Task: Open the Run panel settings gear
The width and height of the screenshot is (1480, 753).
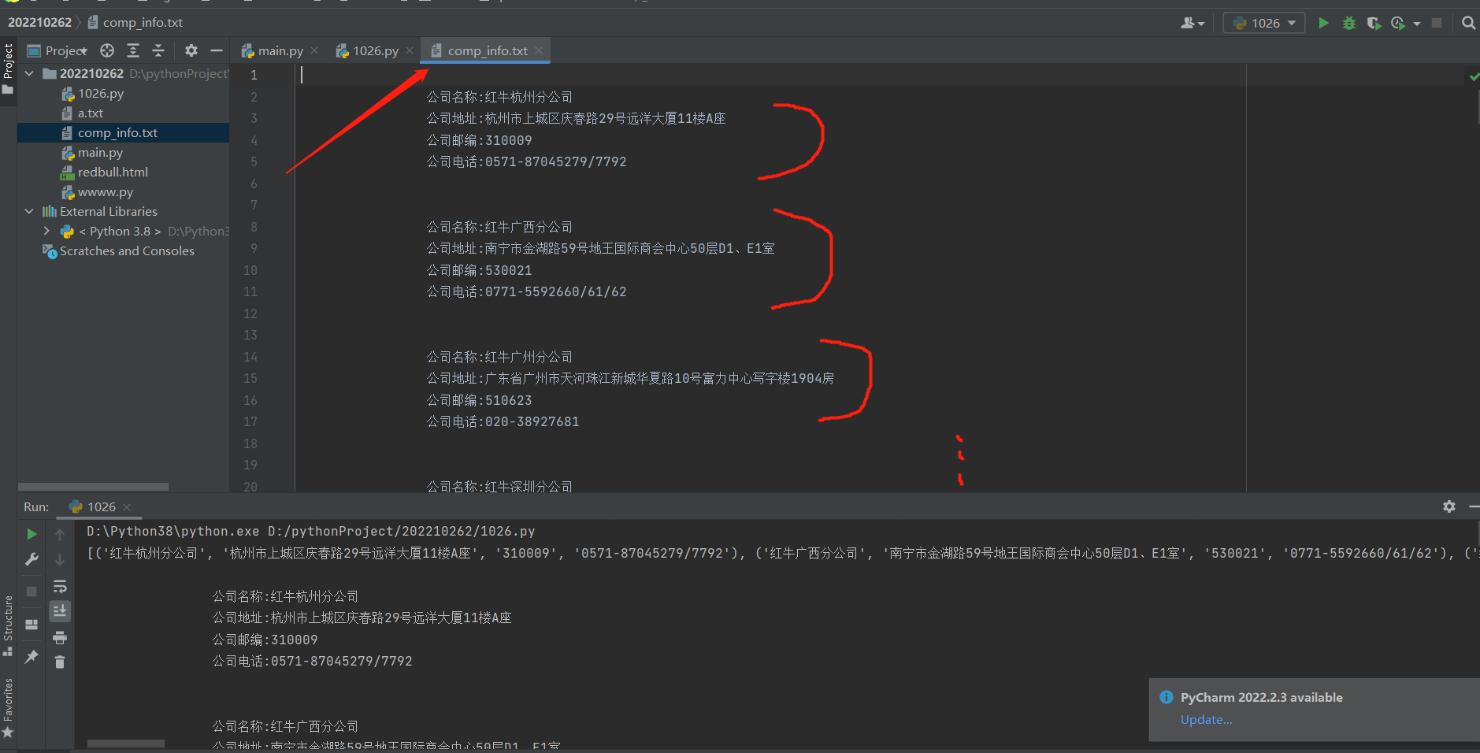Action: tap(1449, 506)
